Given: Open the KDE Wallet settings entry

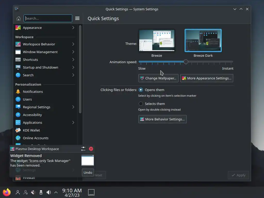Looking at the screenshot, I should pyautogui.click(x=45, y=130).
